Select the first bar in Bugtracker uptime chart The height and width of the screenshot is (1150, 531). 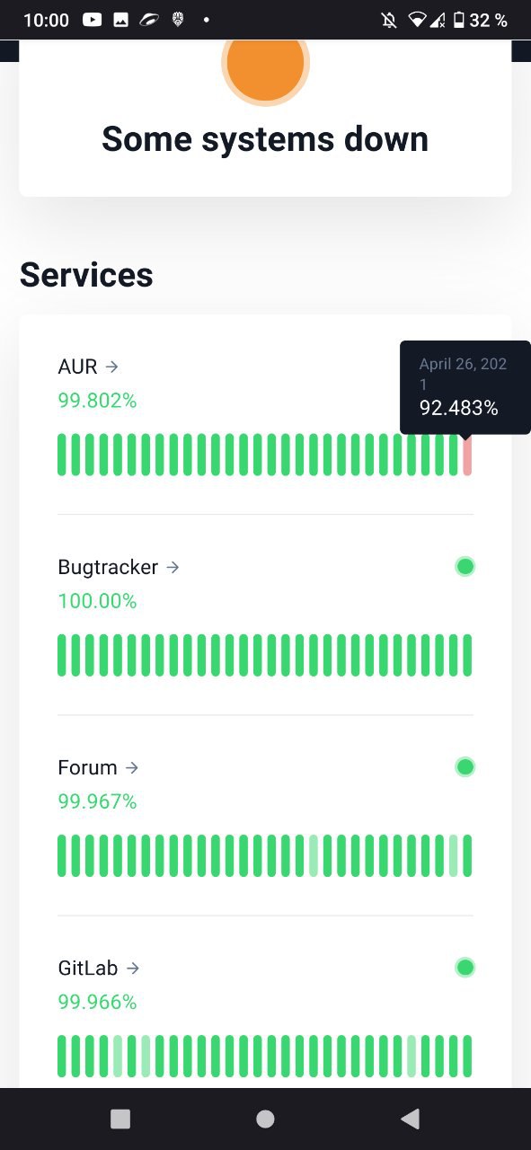(62, 655)
